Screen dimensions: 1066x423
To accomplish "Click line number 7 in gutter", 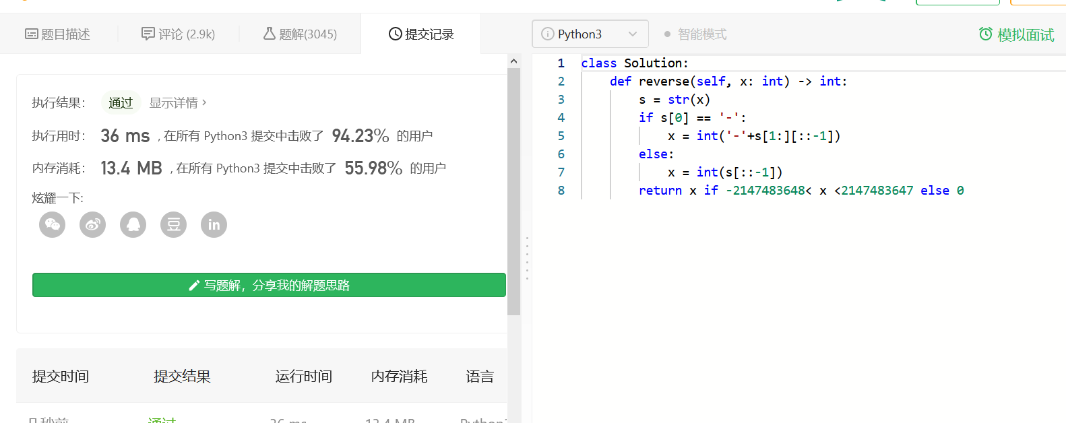I will click(561, 172).
